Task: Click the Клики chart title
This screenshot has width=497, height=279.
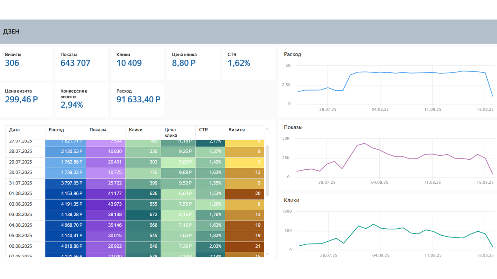Action: click(x=292, y=200)
